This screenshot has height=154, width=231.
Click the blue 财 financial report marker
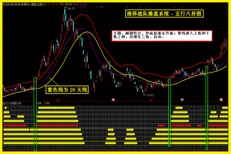(x=182, y=100)
